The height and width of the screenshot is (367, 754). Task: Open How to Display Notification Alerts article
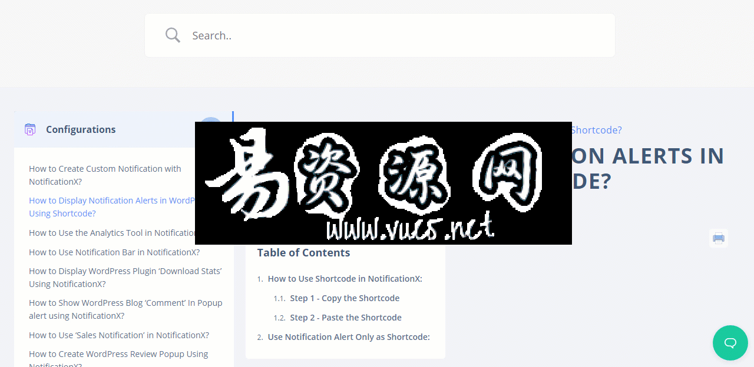(x=112, y=207)
